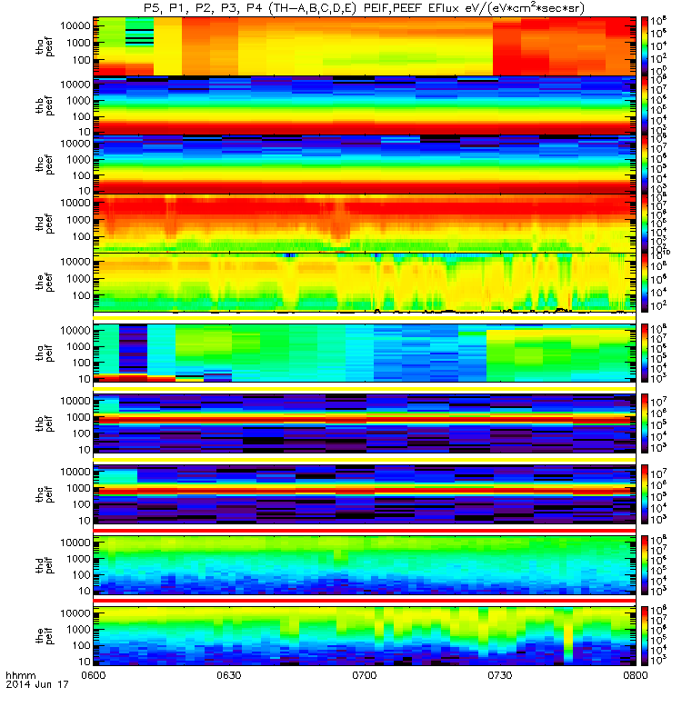Click the 0600 time axis label
This screenshot has height=727, width=682.
pos(94,675)
